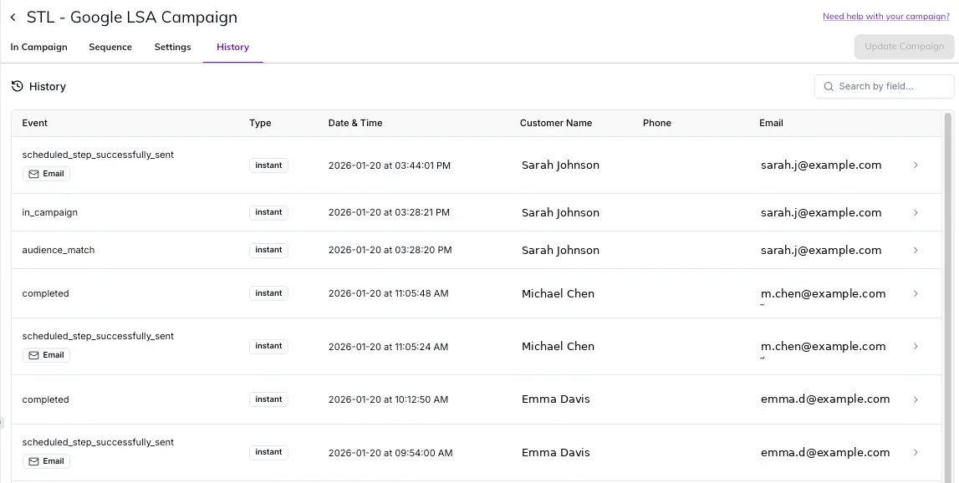Switch to the In Campaign tab
Image resolution: width=959 pixels, height=483 pixels.
(x=38, y=47)
